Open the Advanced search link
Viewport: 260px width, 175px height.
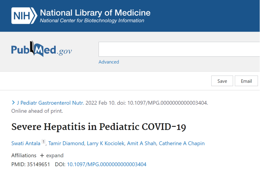[109, 62]
